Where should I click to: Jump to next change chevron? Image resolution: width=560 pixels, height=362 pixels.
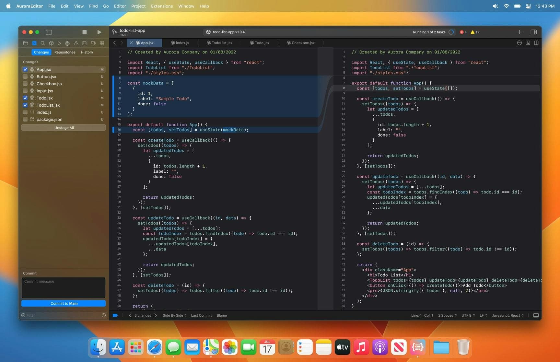tap(156, 315)
